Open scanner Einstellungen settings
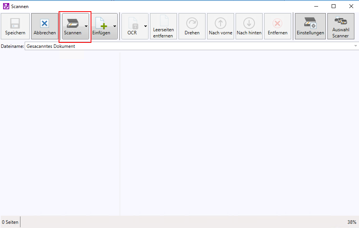The height and width of the screenshot is (228, 359). coord(310,24)
